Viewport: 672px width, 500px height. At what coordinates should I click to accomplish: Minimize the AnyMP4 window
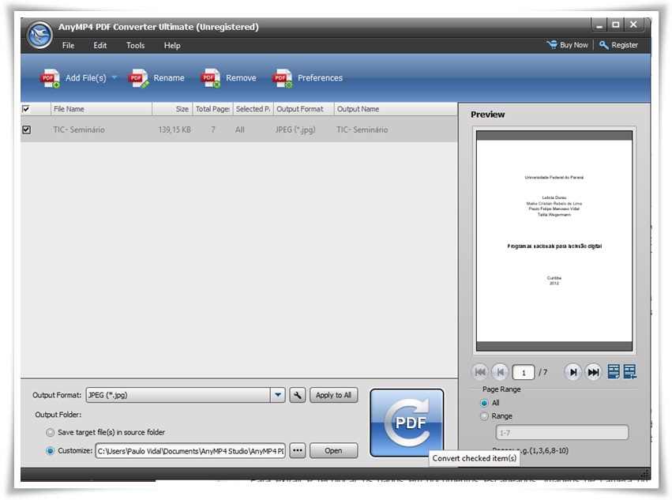point(599,24)
